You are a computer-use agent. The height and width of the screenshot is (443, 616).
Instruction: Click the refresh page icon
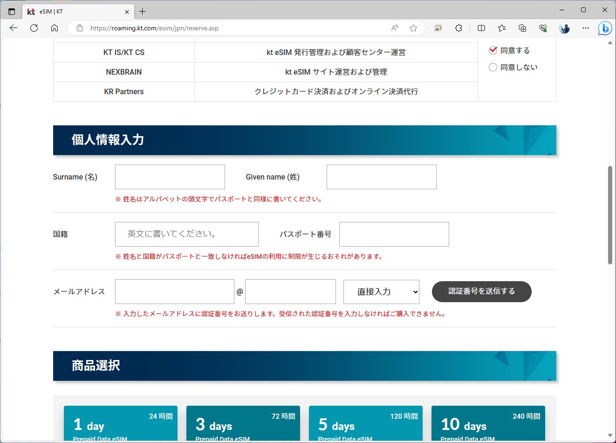(x=34, y=28)
